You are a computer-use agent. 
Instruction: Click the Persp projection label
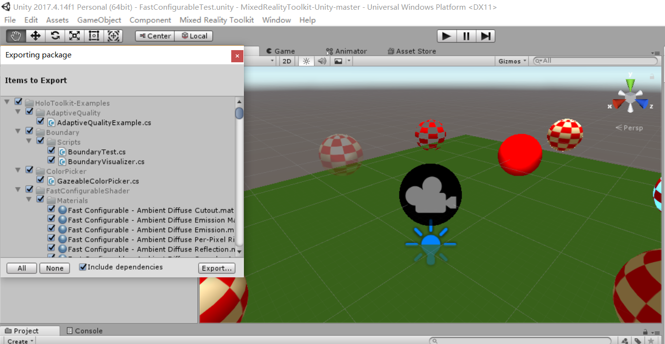(629, 127)
